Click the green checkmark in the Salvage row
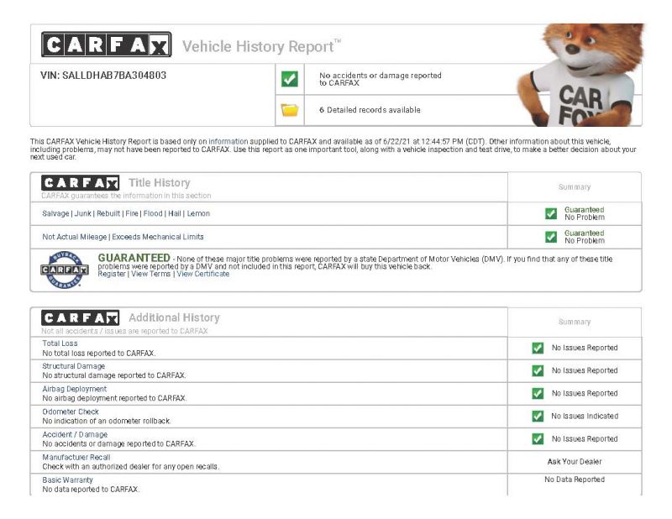672x519 pixels. click(551, 213)
